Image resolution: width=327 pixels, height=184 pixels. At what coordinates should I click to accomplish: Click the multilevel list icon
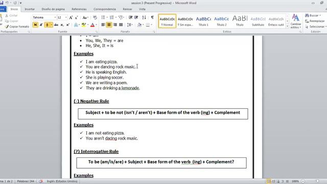point(121,17)
